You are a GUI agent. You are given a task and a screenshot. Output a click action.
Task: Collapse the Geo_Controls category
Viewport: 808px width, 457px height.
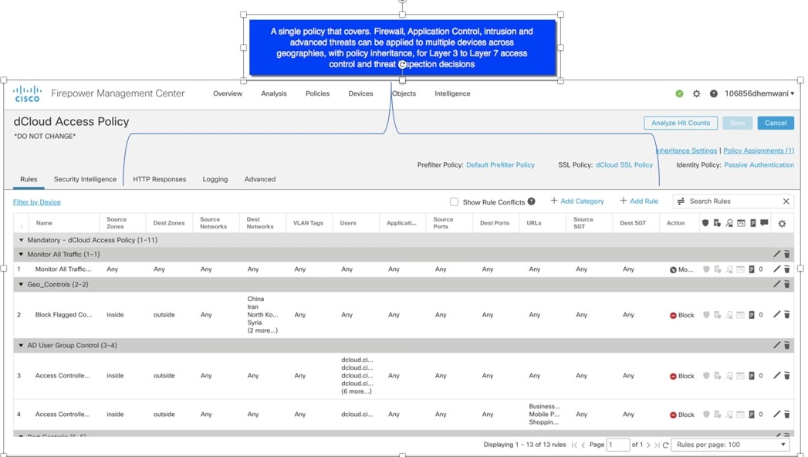[21, 284]
